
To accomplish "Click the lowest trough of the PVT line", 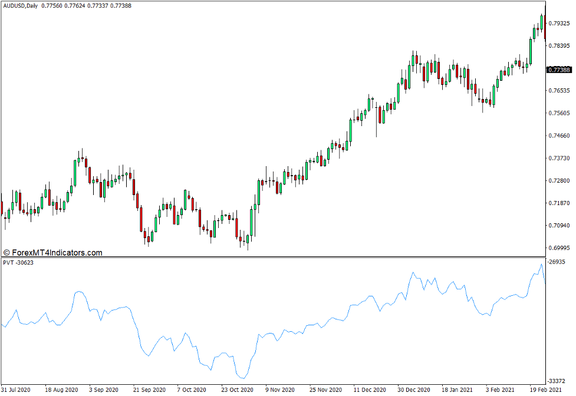I will [243, 378].
